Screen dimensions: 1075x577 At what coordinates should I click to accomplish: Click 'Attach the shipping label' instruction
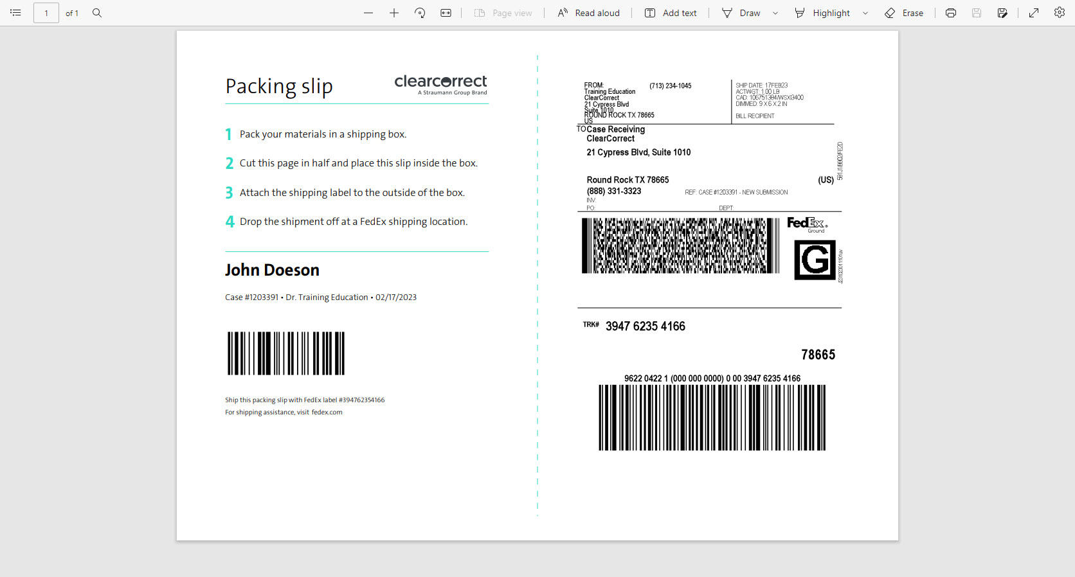(352, 193)
